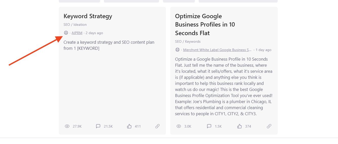The image size is (338, 144).
Task: Select Optimize Google Business Profiles prompt title
Action: (x=205, y=25)
